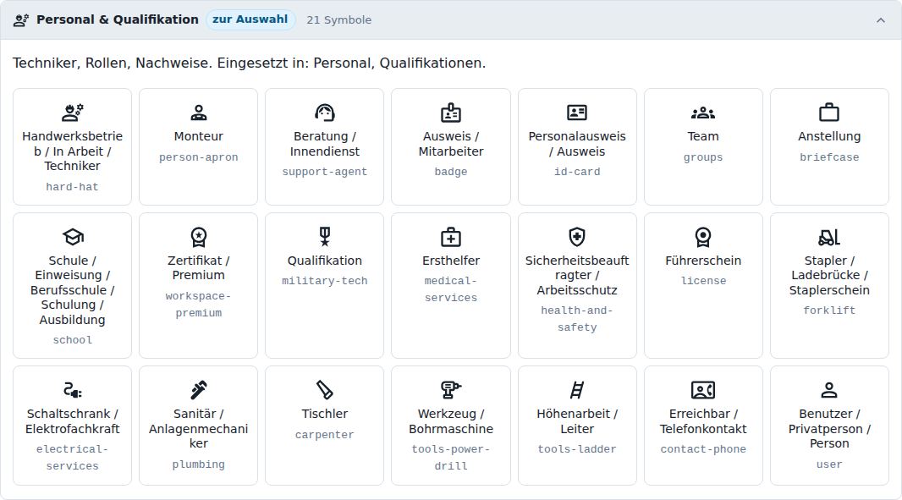Choose the Zertifikat workspace-premium icon

199,237
